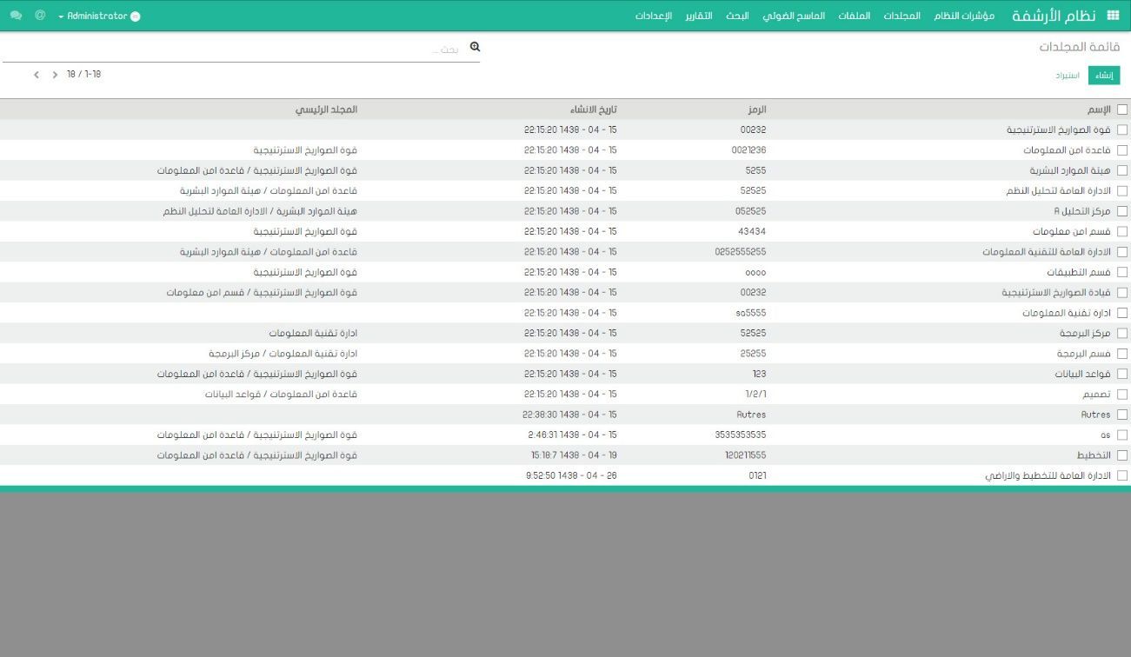Tick the checkbox for التخطيط
This screenshot has height=657, width=1131.
[1121, 455]
